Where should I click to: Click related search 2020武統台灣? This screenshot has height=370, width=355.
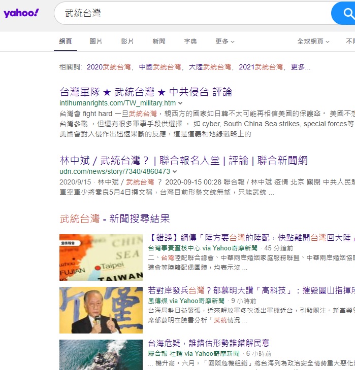(109, 67)
